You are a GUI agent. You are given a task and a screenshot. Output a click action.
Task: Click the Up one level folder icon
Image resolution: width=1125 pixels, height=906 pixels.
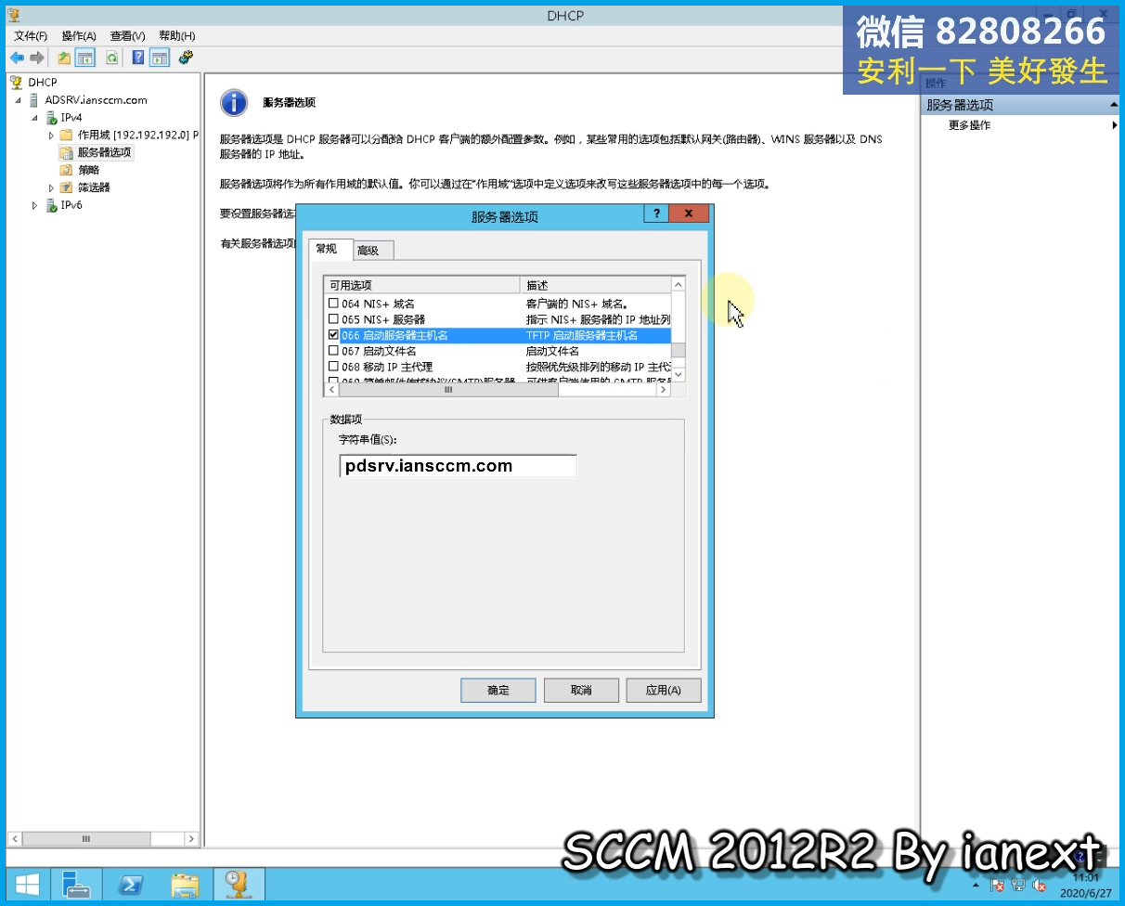64,58
